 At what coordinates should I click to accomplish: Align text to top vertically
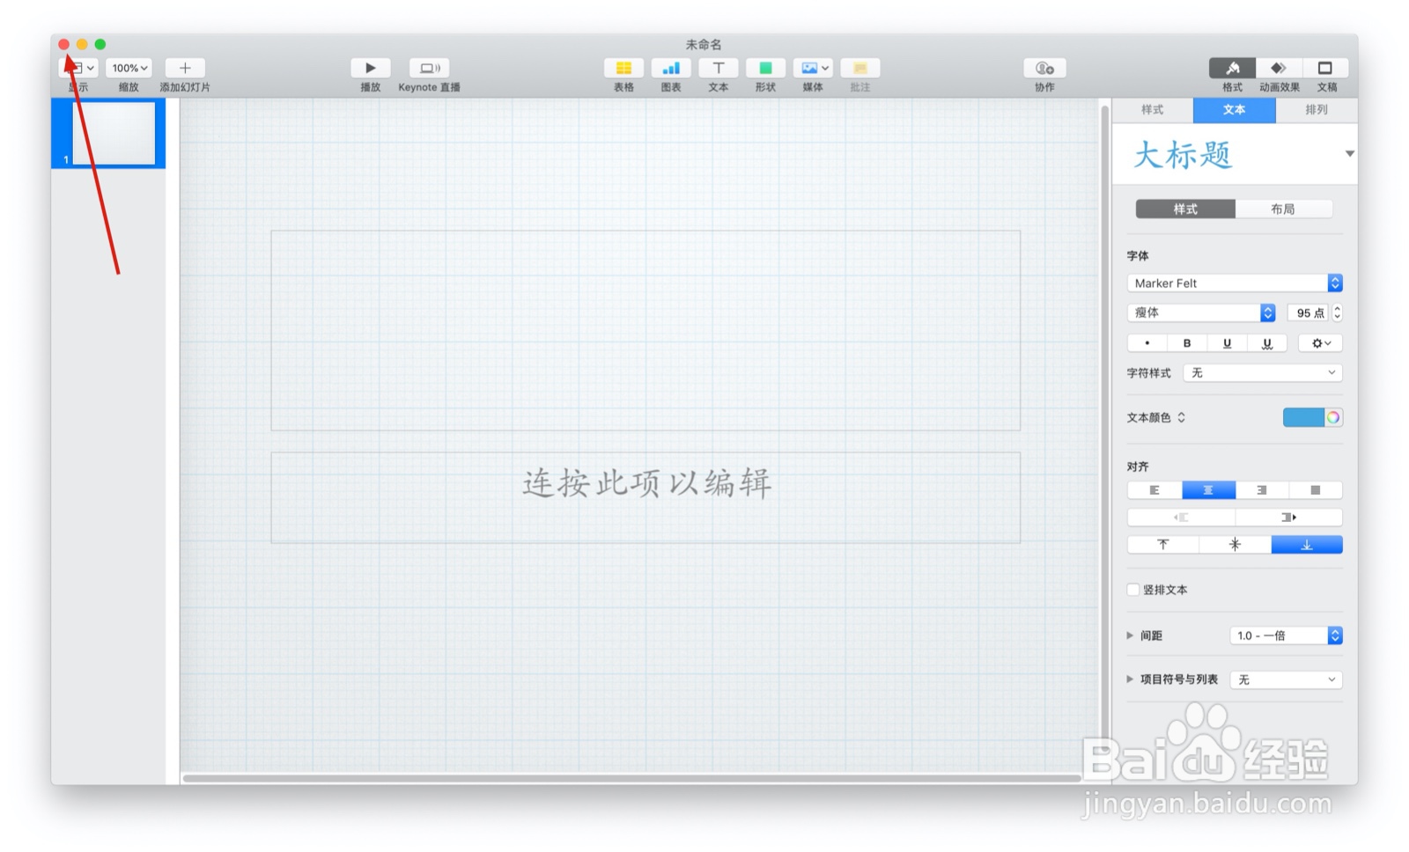(1163, 545)
